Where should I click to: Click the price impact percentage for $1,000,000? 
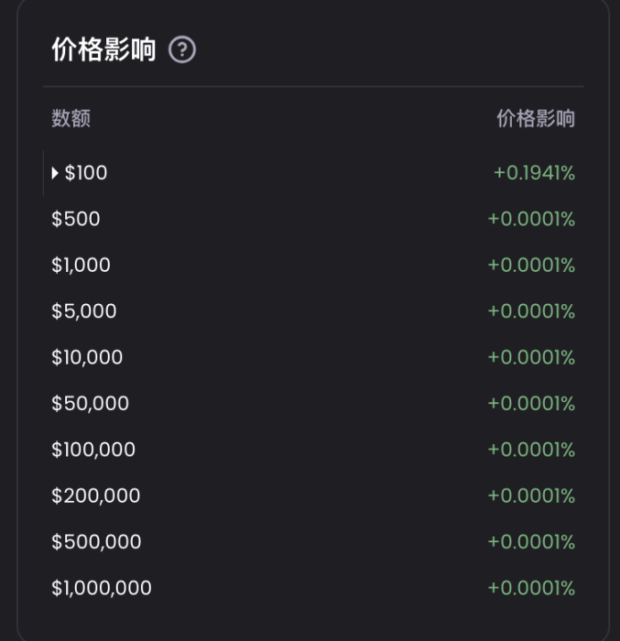531,588
